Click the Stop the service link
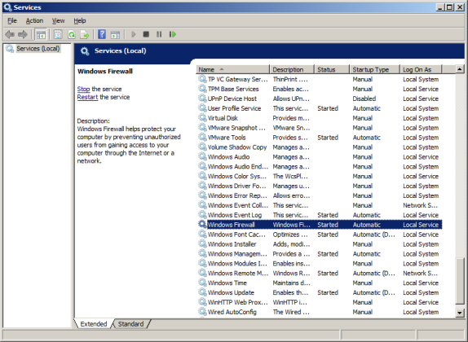The width and height of the screenshot is (468, 342). (83, 89)
